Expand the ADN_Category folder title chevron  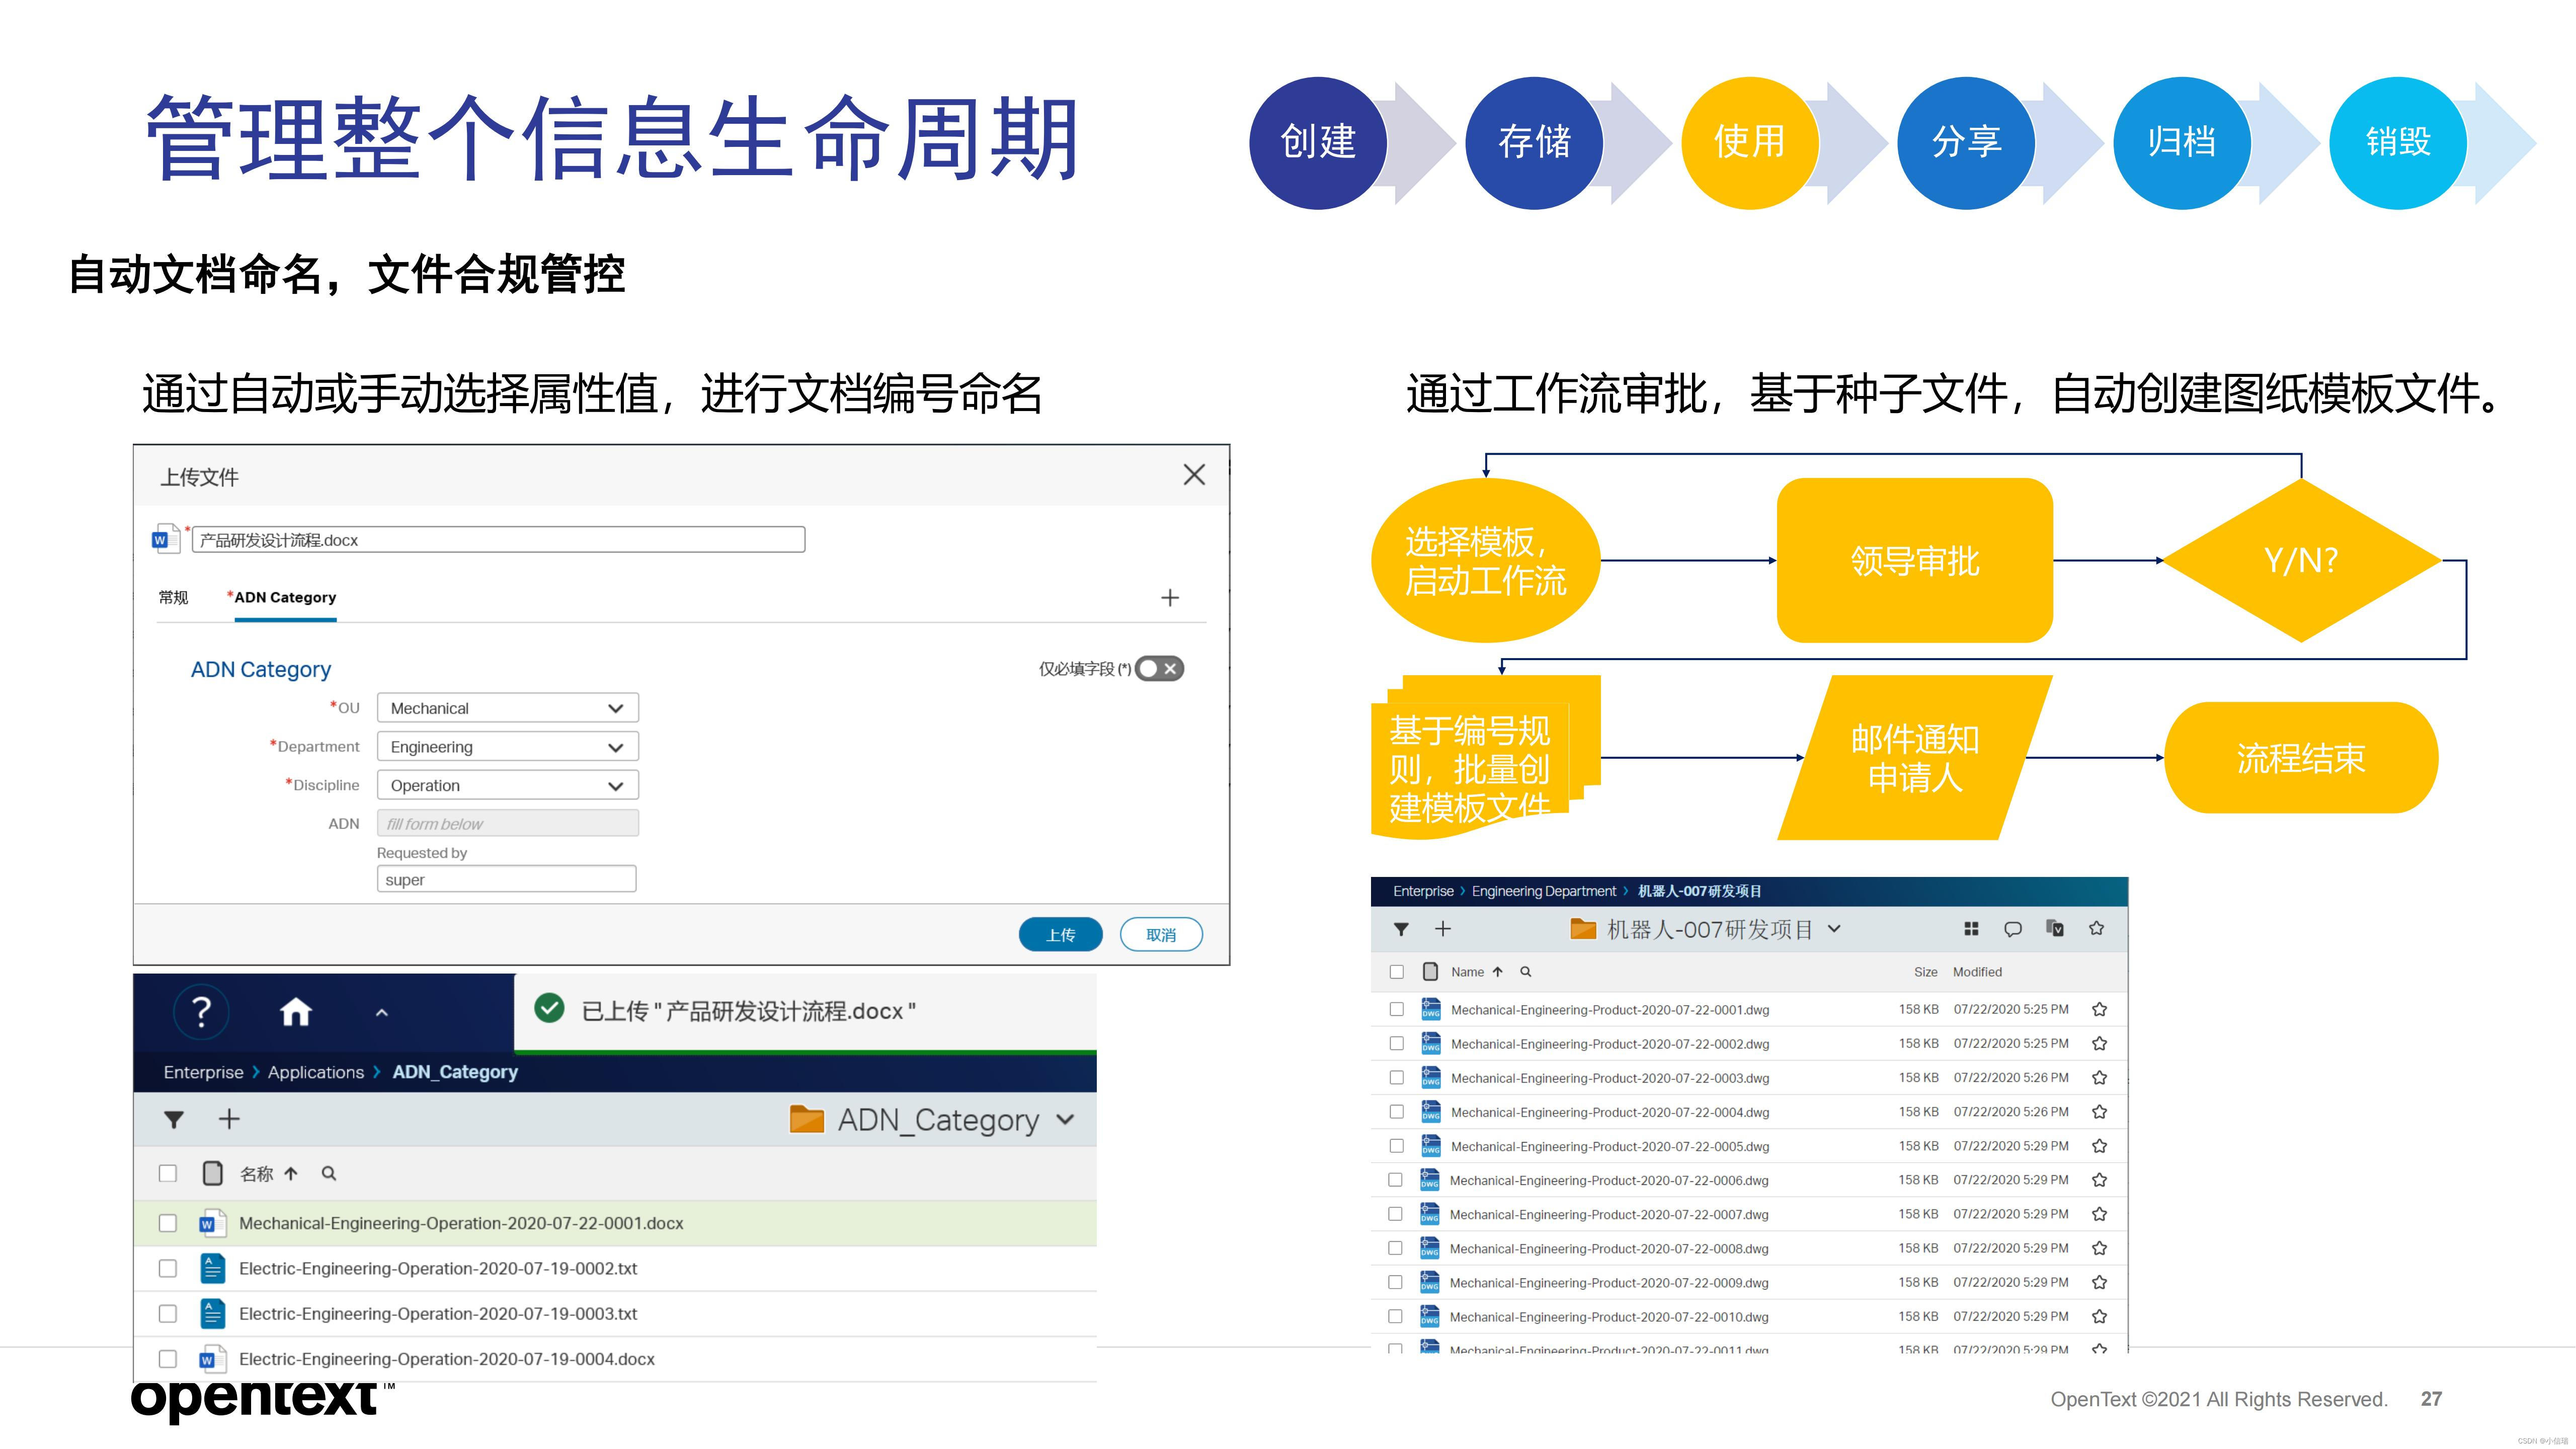(1065, 1120)
